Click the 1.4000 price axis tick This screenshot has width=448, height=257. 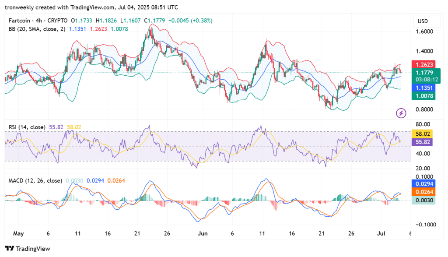[424, 51]
